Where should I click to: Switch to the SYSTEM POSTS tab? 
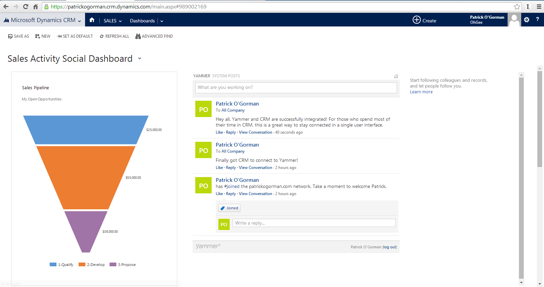pyautogui.click(x=226, y=76)
